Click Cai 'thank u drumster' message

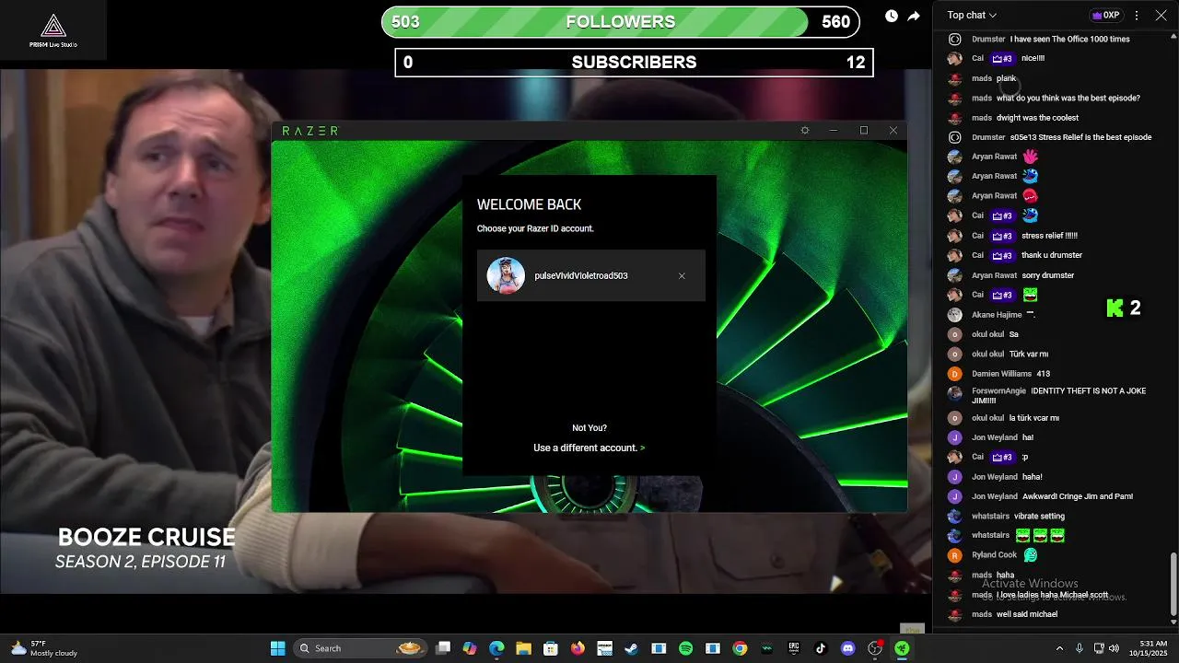click(1052, 255)
